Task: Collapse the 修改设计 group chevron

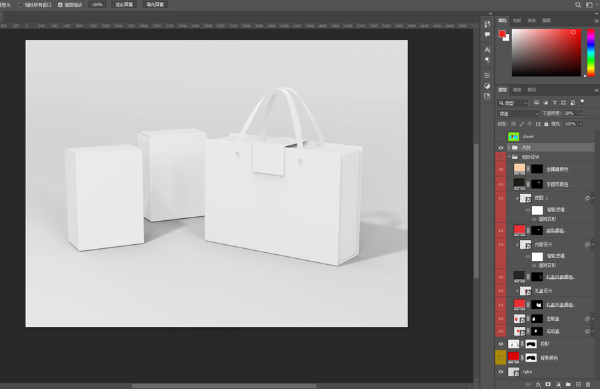Action: (x=509, y=157)
